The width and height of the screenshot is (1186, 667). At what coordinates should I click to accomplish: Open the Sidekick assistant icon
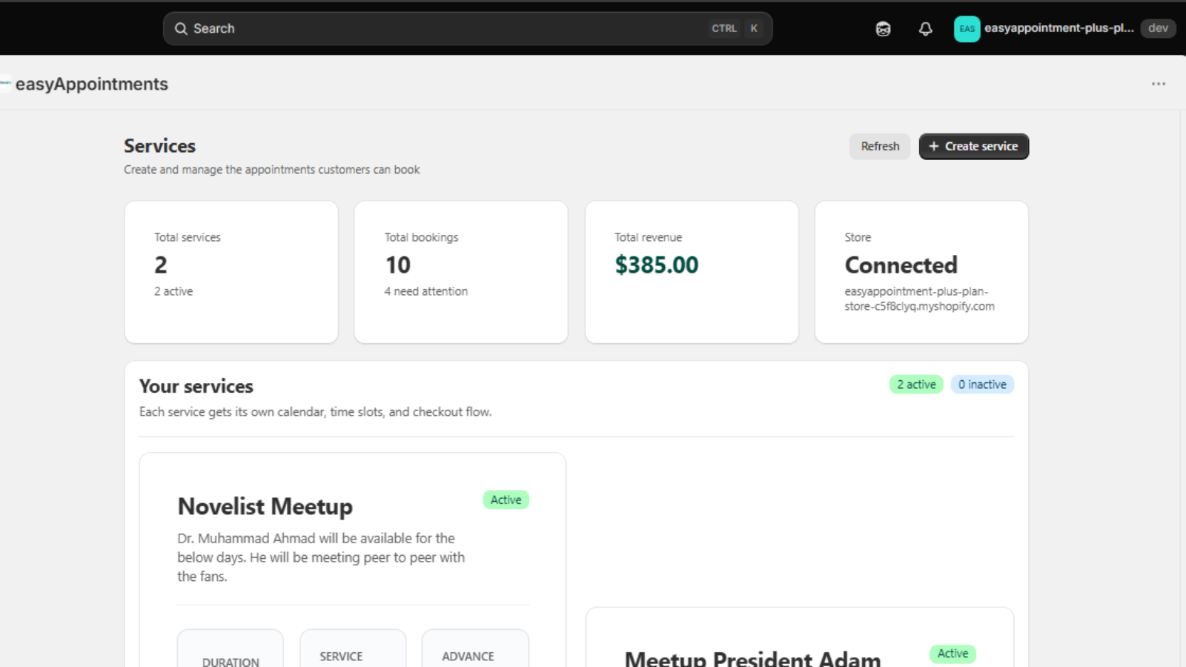coord(883,29)
